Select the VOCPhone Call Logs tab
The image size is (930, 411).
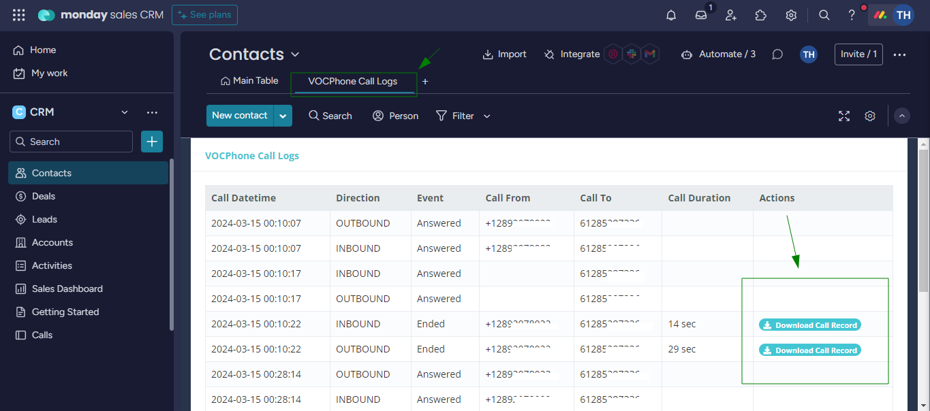click(352, 82)
